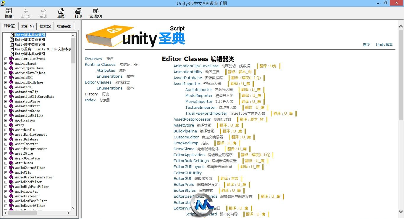Expand the AudioImporter tree node
This screenshot has width=404, height=219.
[6, 191]
